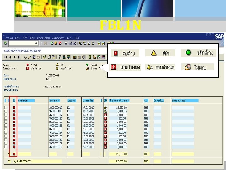Screen dimensions: 226x170
Task: Go to next item with the ▶ arrow
Action: click(x=14, y=57)
